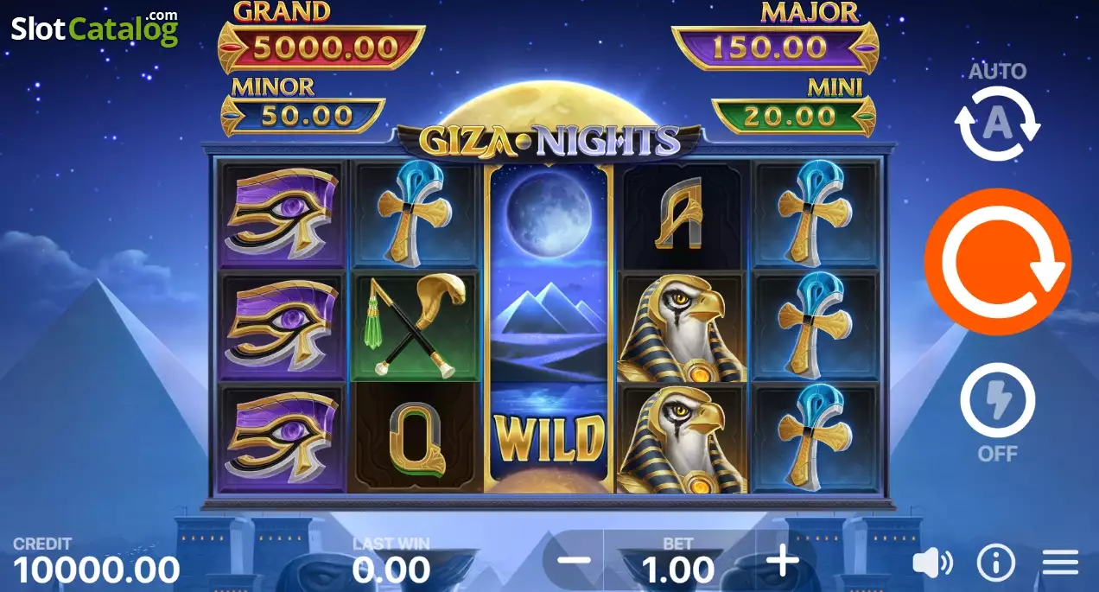
Task: Increase bet with the plus button
Action: point(783,561)
